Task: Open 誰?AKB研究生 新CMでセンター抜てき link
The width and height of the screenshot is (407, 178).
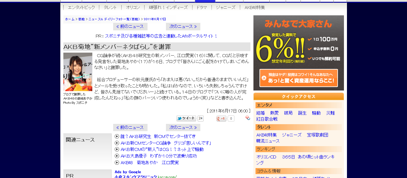Action: (158, 136)
